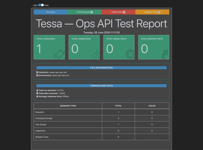
Task: Click the 'Summary Item' column header
Action: (x=68, y=106)
